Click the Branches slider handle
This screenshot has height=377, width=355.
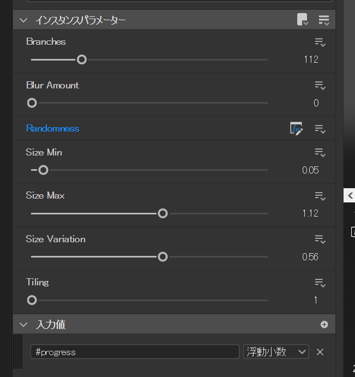(82, 59)
